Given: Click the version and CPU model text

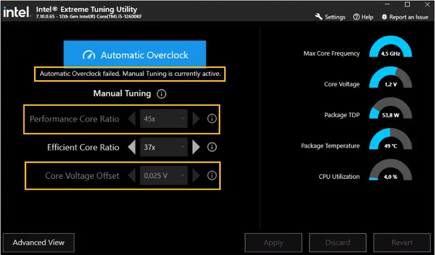Looking at the screenshot, I should coord(89,17).
